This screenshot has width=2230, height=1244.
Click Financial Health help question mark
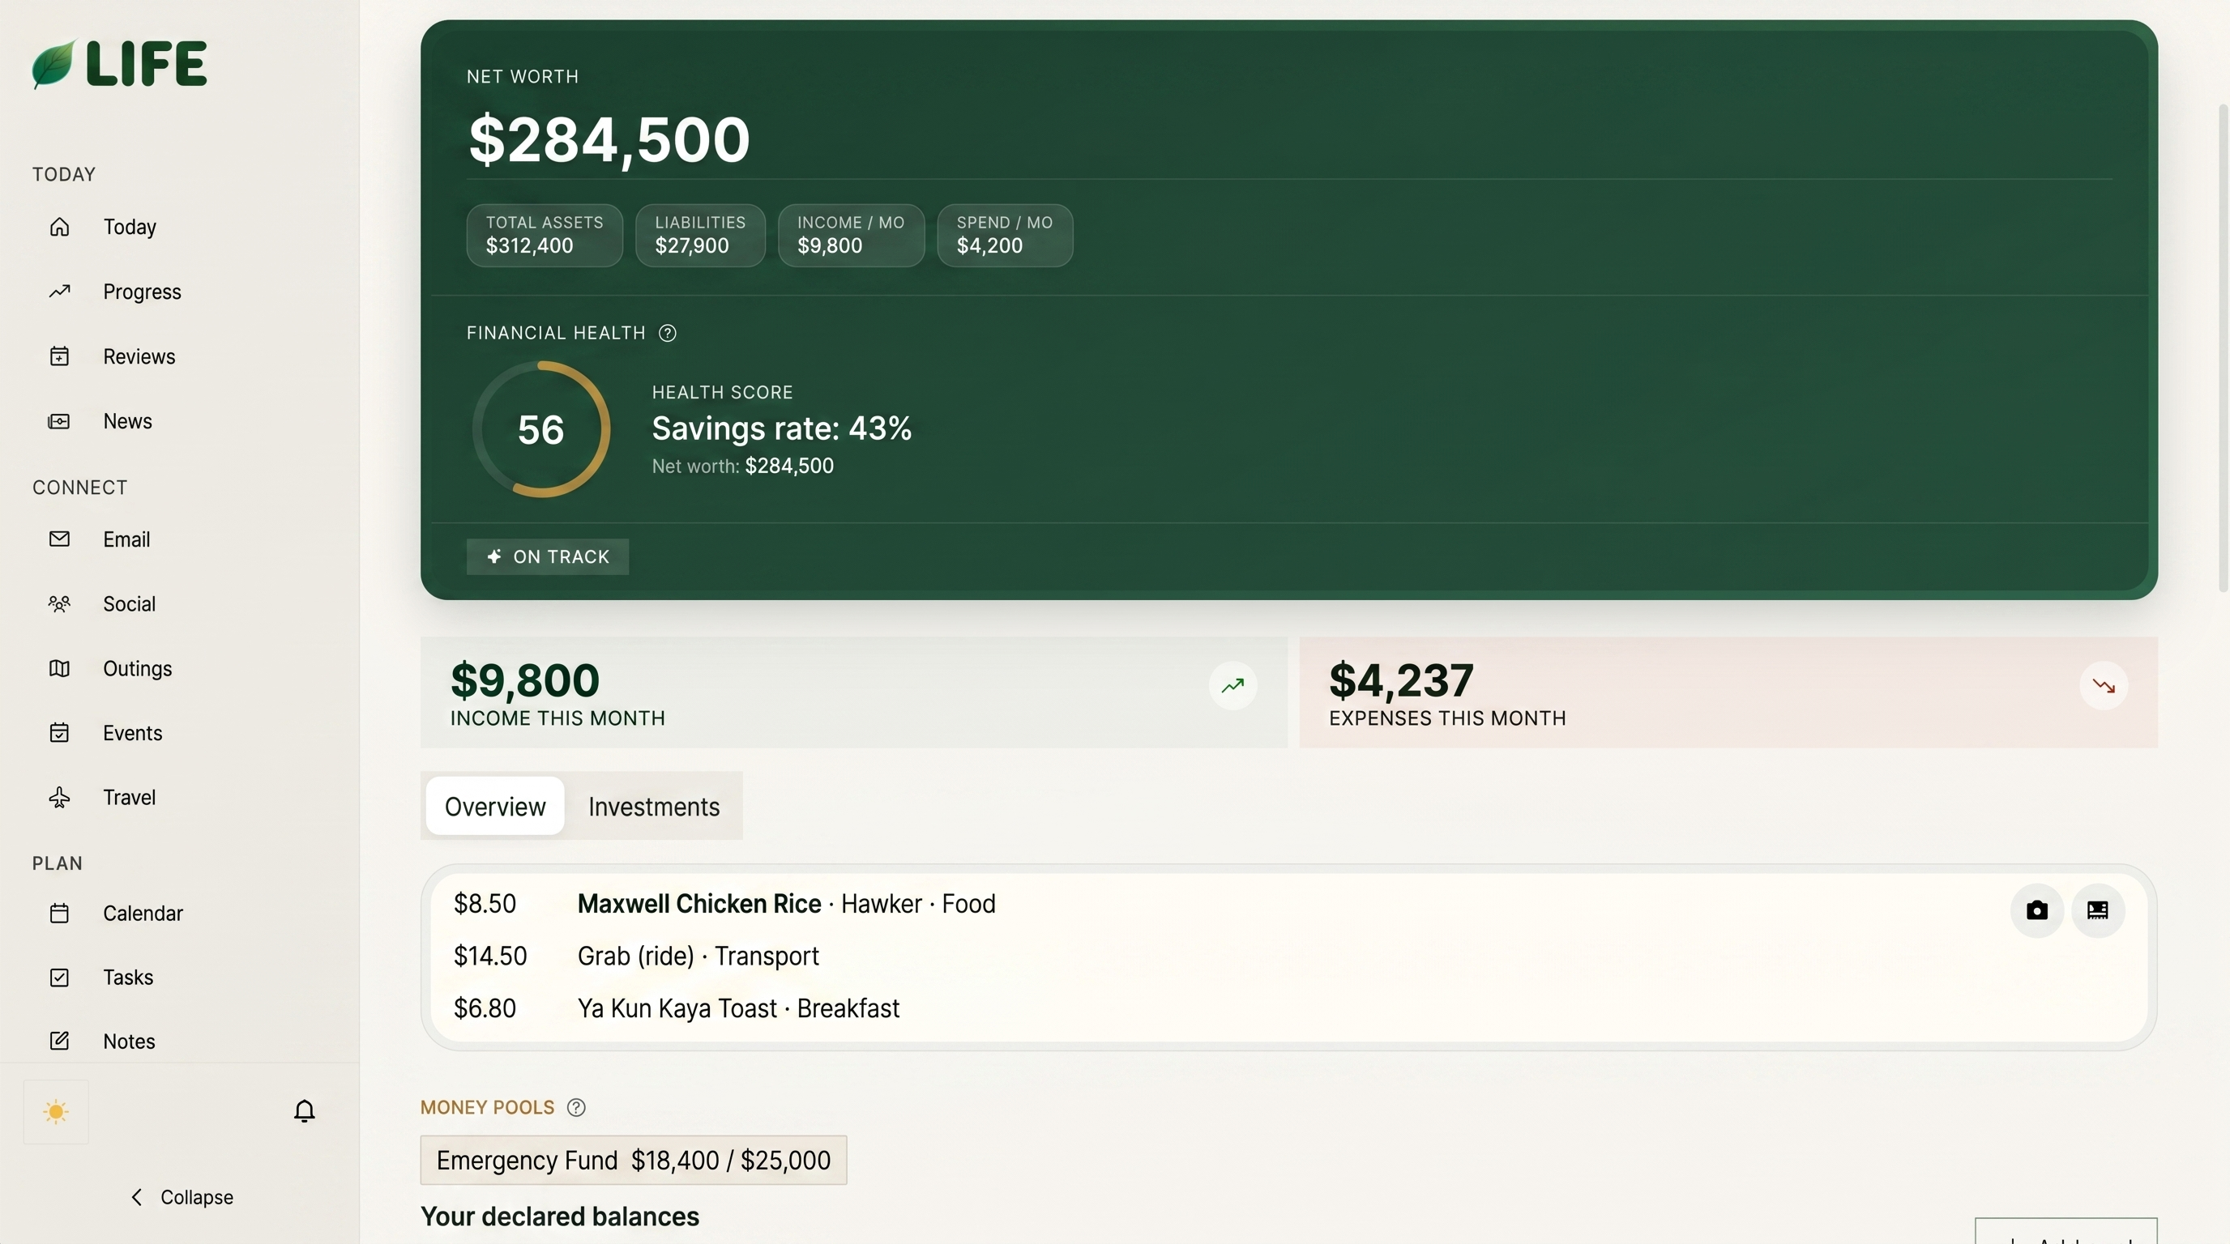(668, 333)
